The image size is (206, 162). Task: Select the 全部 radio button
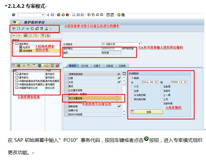[132, 91]
